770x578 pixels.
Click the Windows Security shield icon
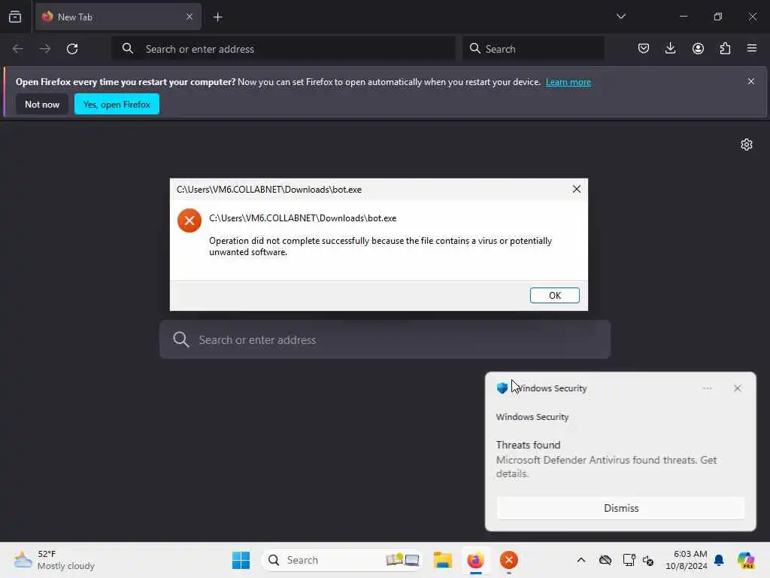(502, 388)
